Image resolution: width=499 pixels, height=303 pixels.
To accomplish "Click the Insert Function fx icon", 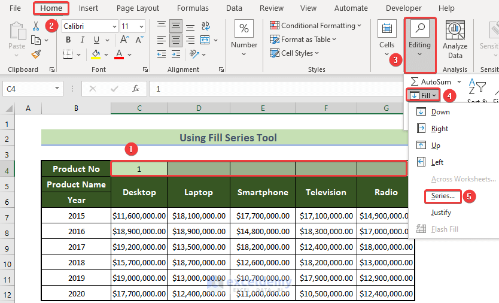I will point(136,89).
